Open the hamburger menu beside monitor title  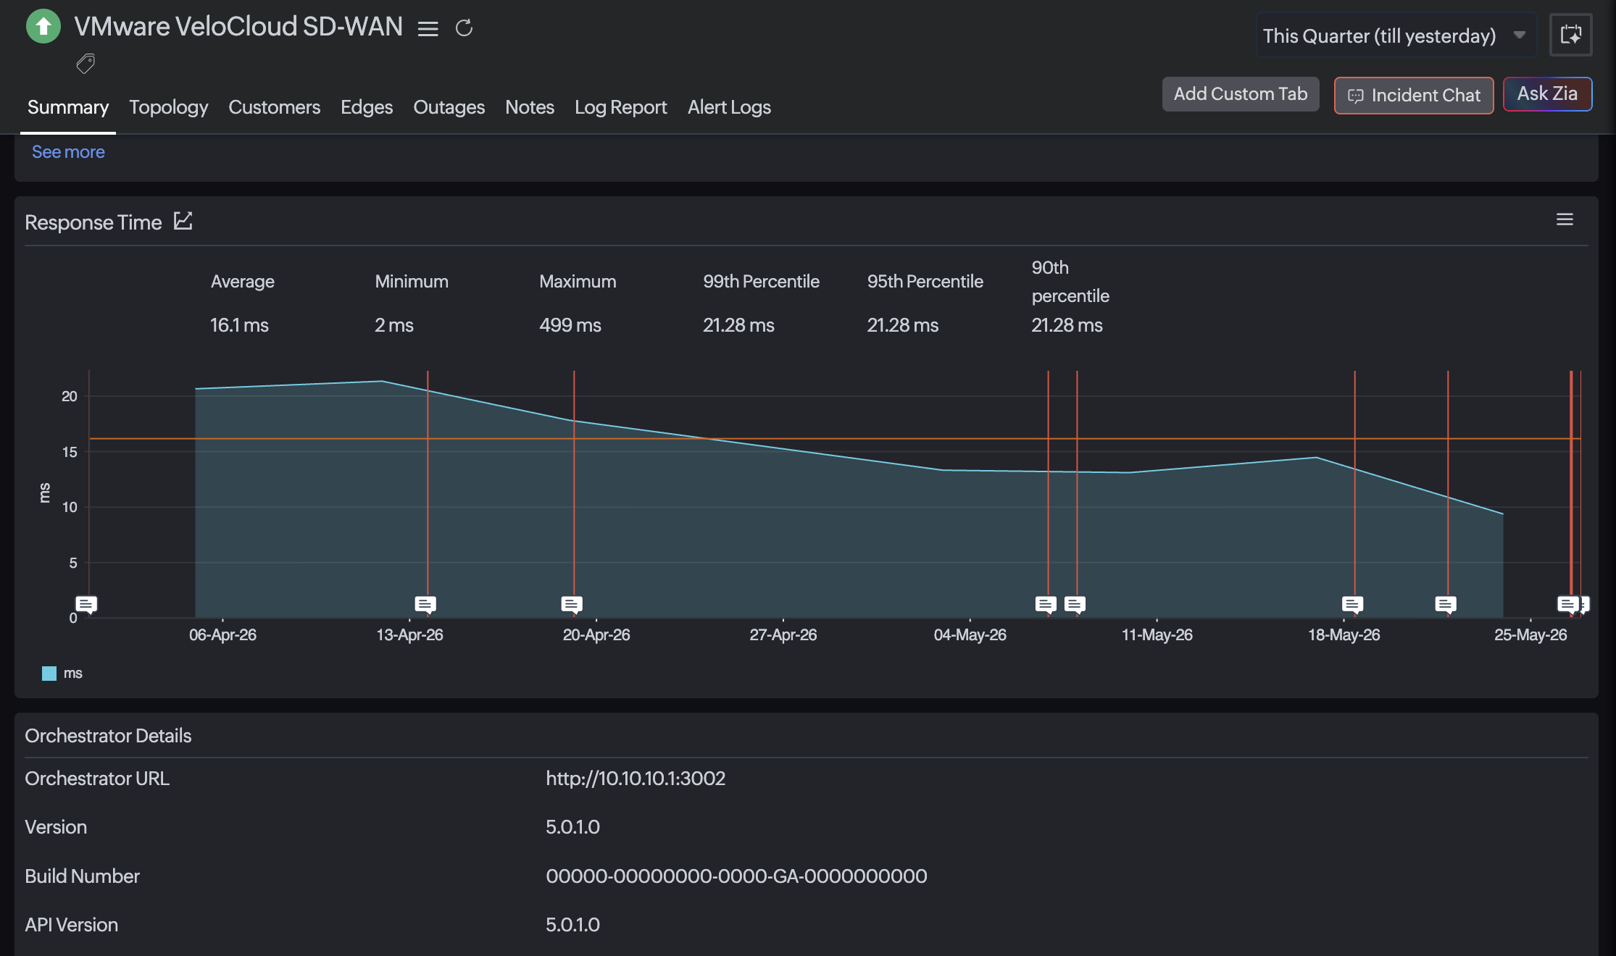tap(428, 29)
